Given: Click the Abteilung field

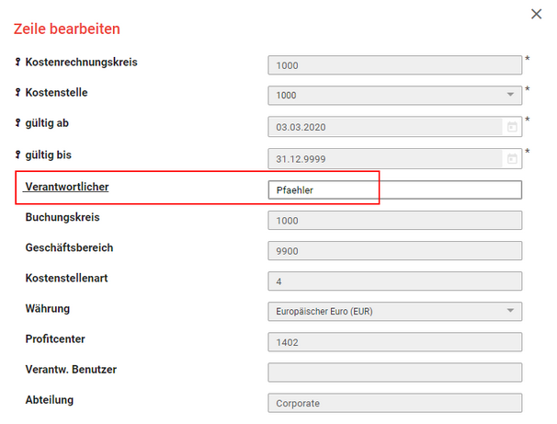Looking at the screenshot, I should (395, 403).
